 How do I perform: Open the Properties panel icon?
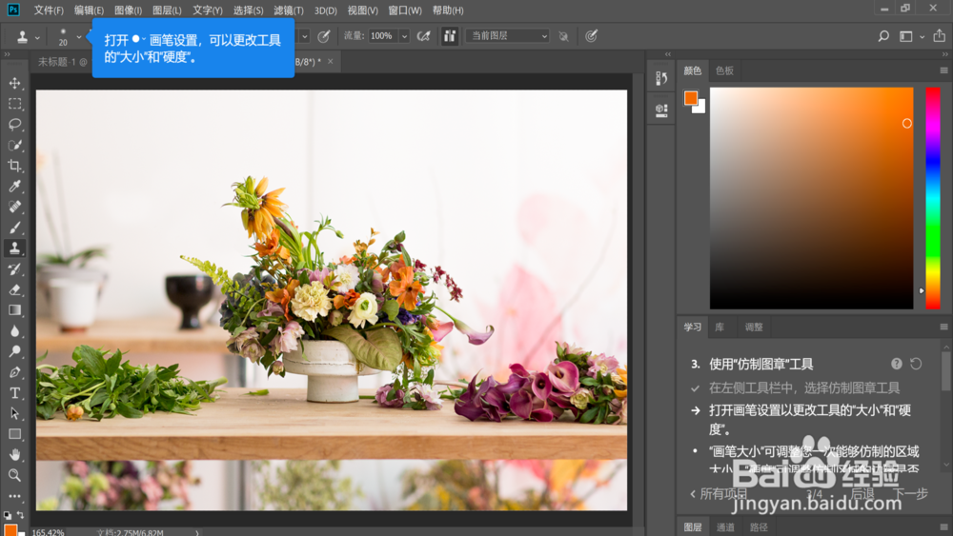[x=661, y=109]
